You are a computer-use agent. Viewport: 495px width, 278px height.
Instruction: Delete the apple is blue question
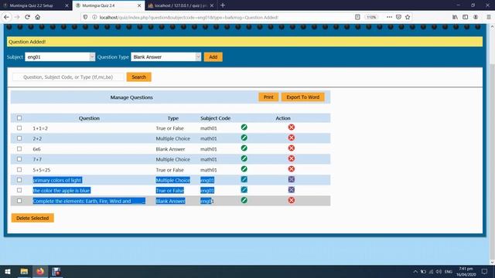(292, 190)
